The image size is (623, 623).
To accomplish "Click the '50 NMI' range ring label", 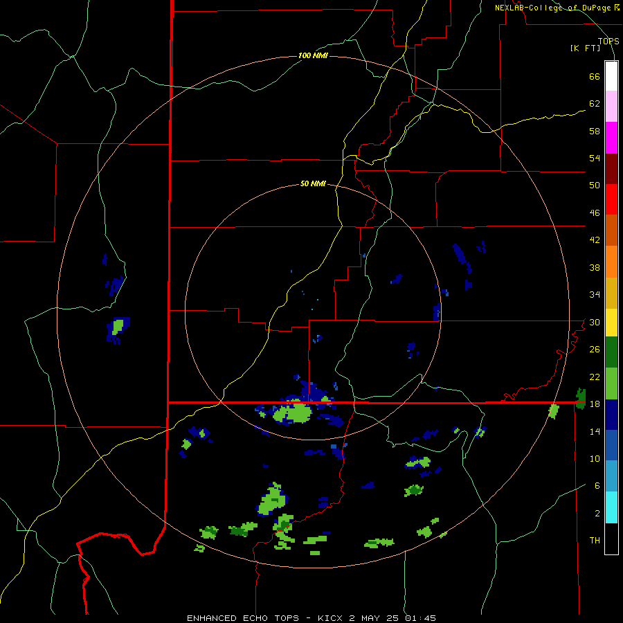I will 313,183.
